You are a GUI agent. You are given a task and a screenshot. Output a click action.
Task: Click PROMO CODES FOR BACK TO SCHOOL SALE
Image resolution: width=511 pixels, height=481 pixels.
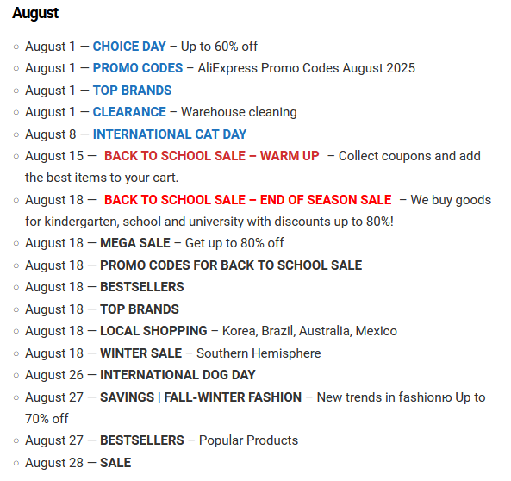pyautogui.click(x=231, y=265)
